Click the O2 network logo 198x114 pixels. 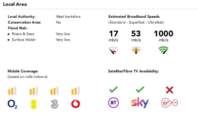(12, 104)
